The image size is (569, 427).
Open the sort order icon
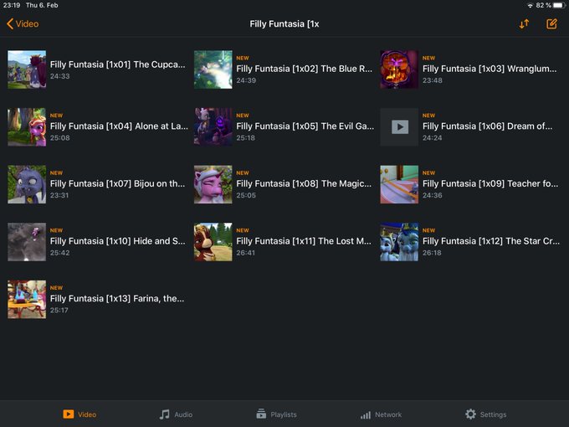pyautogui.click(x=524, y=24)
